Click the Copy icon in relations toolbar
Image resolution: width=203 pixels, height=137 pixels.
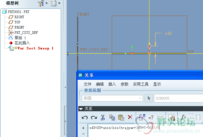click(112, 117)
